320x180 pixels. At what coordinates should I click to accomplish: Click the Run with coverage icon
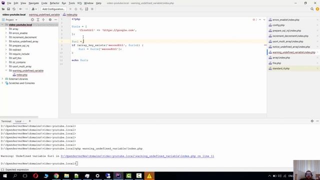click(81, 9)
